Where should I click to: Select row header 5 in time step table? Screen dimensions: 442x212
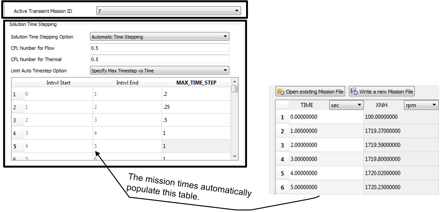18,146
